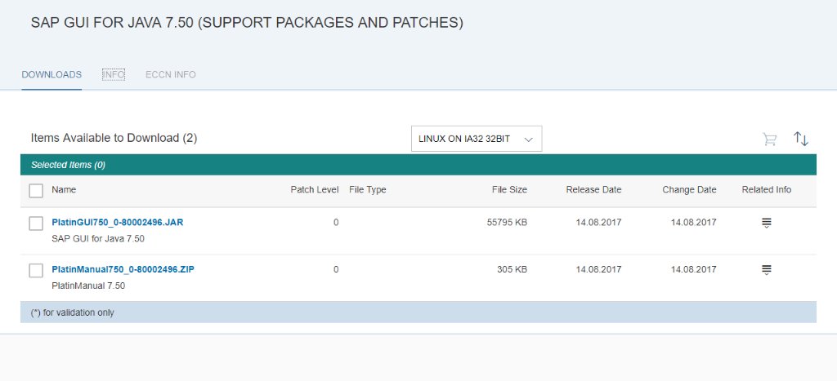
Task: Click the sort arrows icon
Action: click(x=801, y=139)
